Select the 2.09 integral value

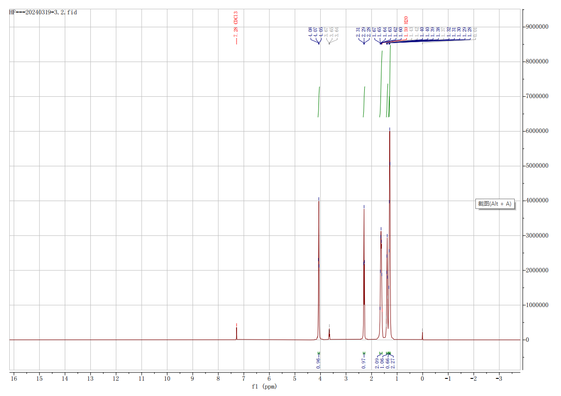[x=377, y=364]
